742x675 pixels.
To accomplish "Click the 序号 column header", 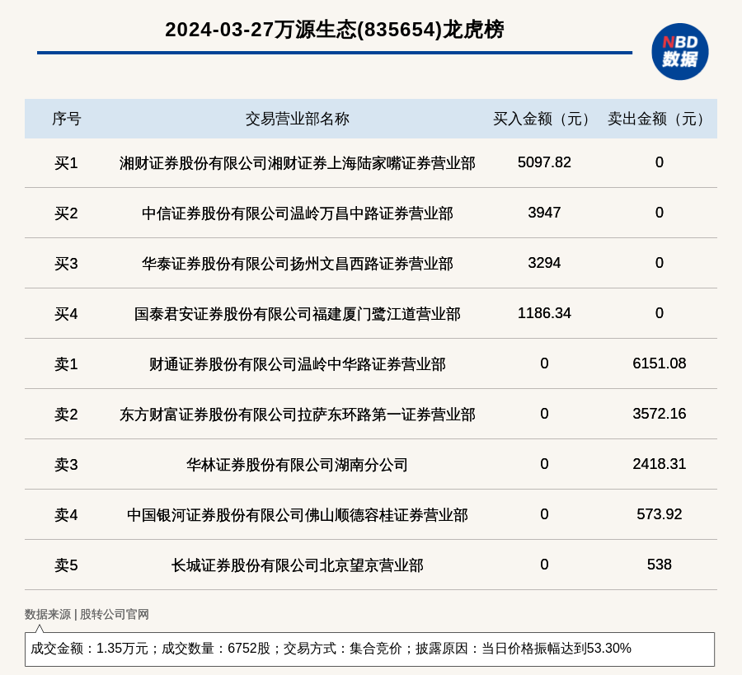I will coord(66,119).
